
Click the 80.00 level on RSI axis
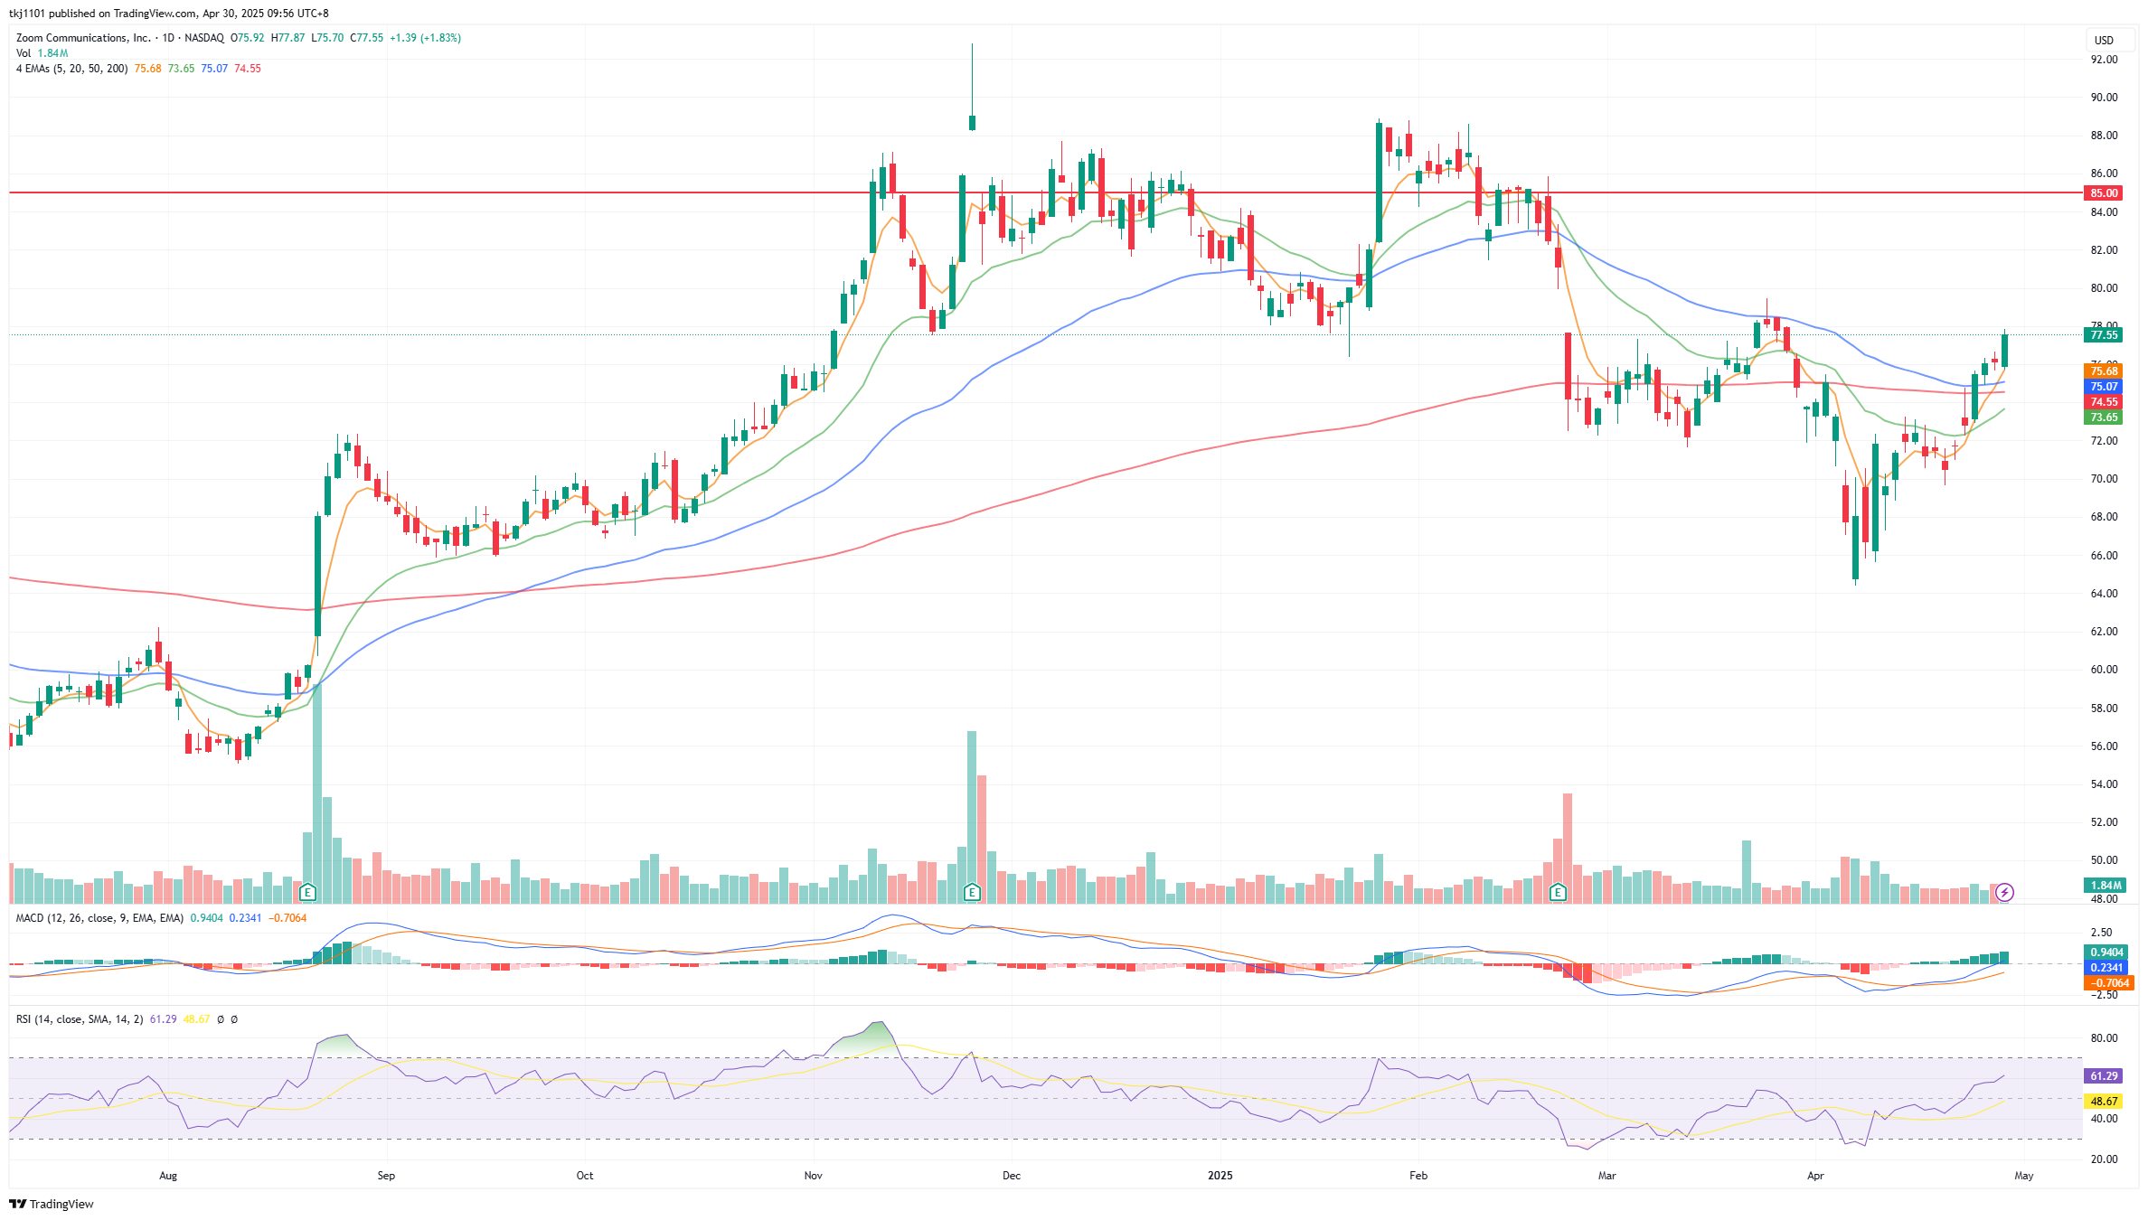pos(2104,1038)
